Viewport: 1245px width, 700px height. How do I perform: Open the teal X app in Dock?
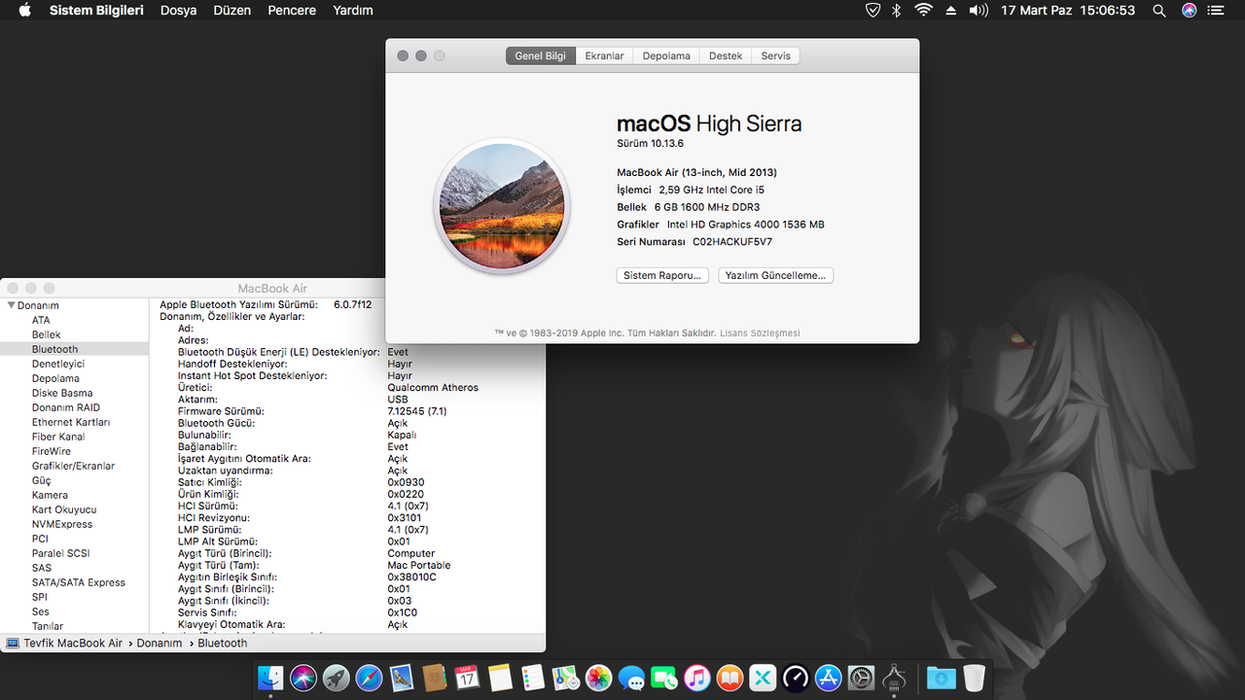(763, 678)
